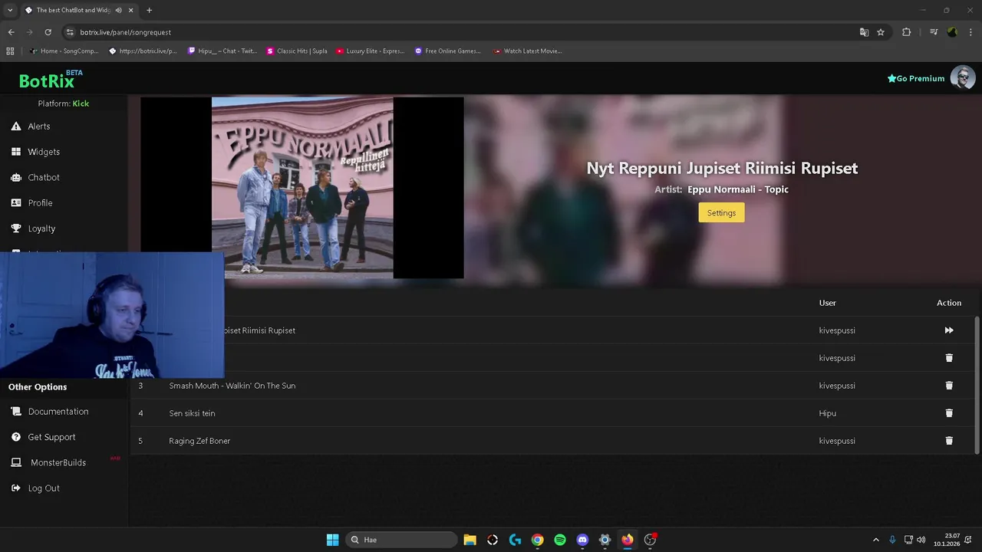The height and width of the screenshot is (552, 982).
Task: Remove Smash Mouth - Walkin' On The Sun
Action: coord(949,386)
